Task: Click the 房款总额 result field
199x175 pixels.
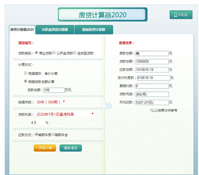Action: coord(152,53)
